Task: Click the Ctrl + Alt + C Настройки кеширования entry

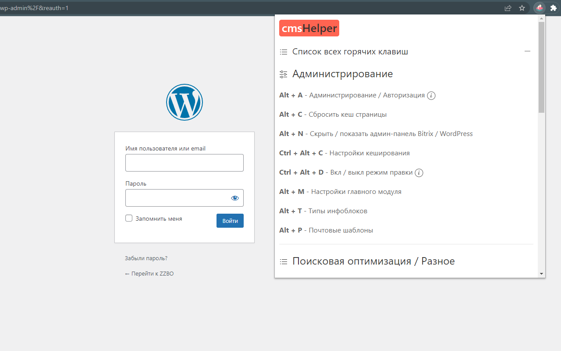Action: pyautogui.click(x=344, y=153)
